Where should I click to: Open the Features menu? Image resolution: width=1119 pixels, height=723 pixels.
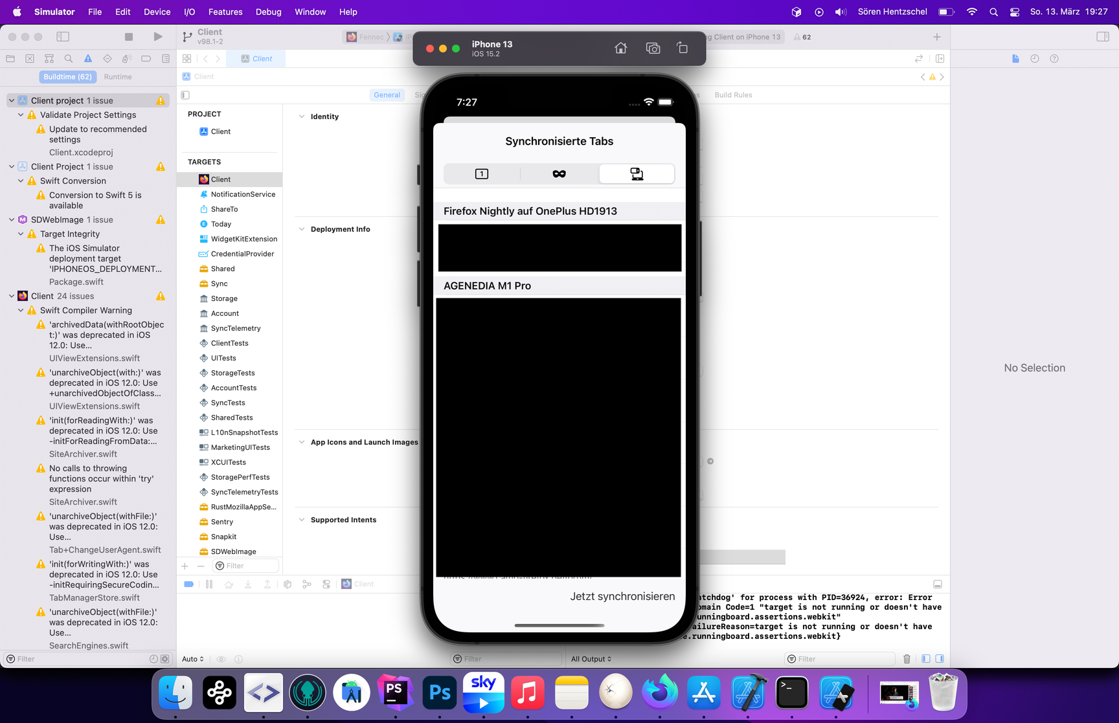225,12
